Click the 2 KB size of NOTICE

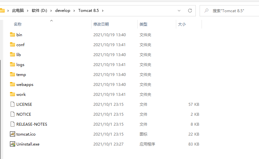(x=195, y=114)
